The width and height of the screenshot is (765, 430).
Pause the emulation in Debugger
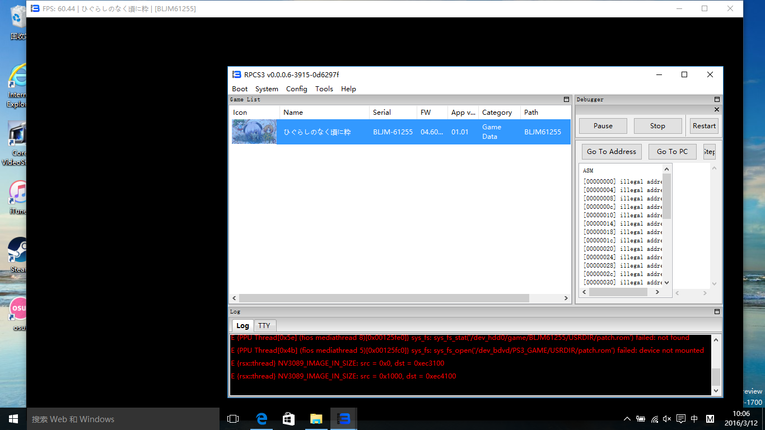pos(603,126)
